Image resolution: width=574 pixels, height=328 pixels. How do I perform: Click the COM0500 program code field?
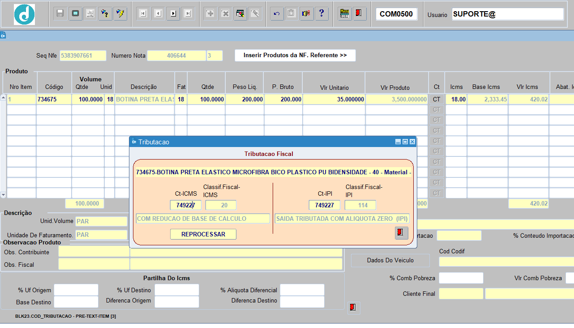point(397,14)
